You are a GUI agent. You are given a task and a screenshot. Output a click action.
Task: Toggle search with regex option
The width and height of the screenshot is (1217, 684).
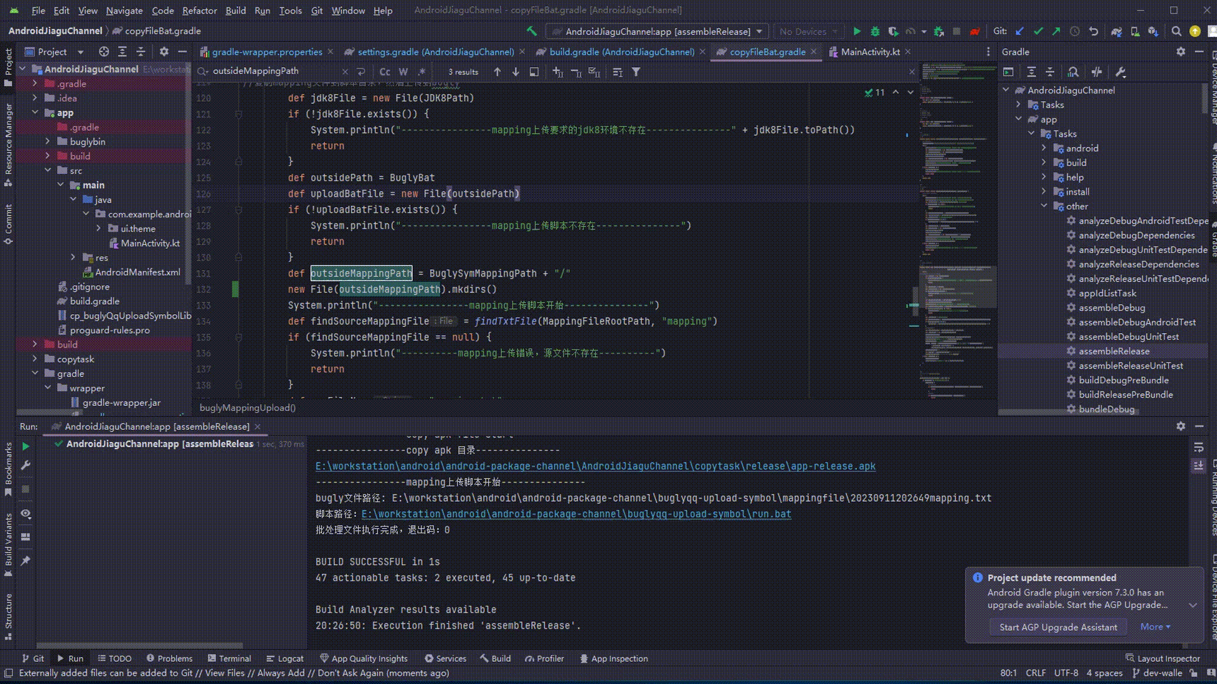[423, 71]
